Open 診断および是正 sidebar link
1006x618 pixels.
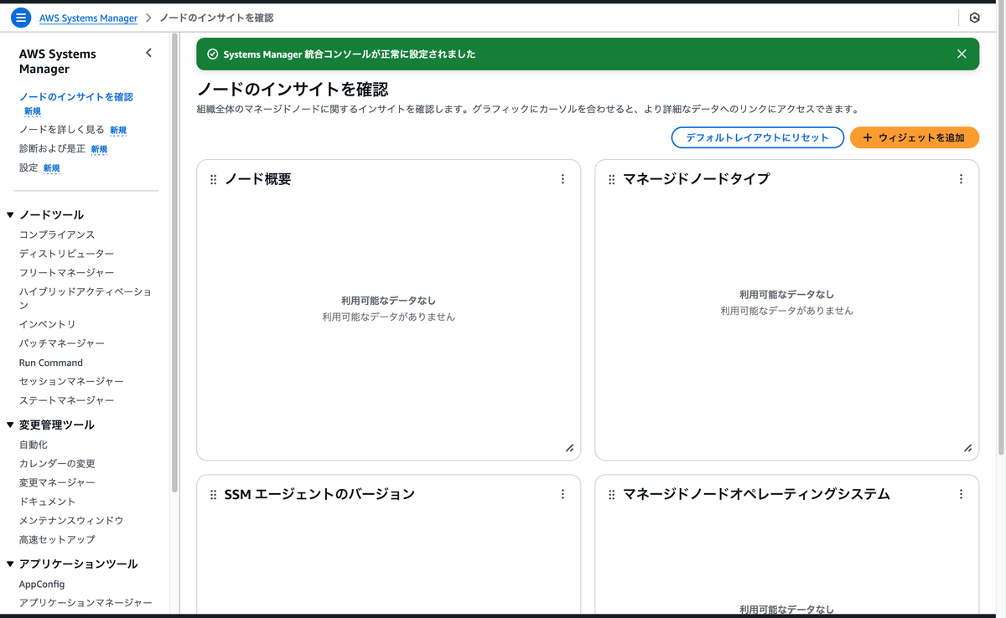pos(52,149)
